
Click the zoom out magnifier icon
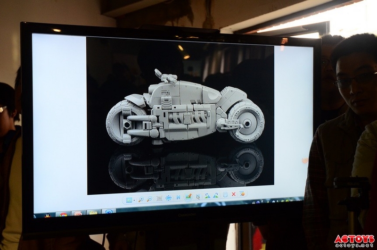coord(149,199)
